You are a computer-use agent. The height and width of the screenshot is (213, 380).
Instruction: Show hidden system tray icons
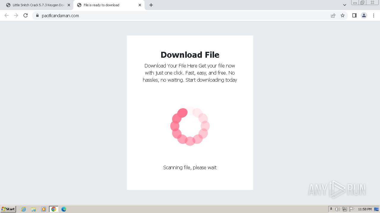click(331, 209)
